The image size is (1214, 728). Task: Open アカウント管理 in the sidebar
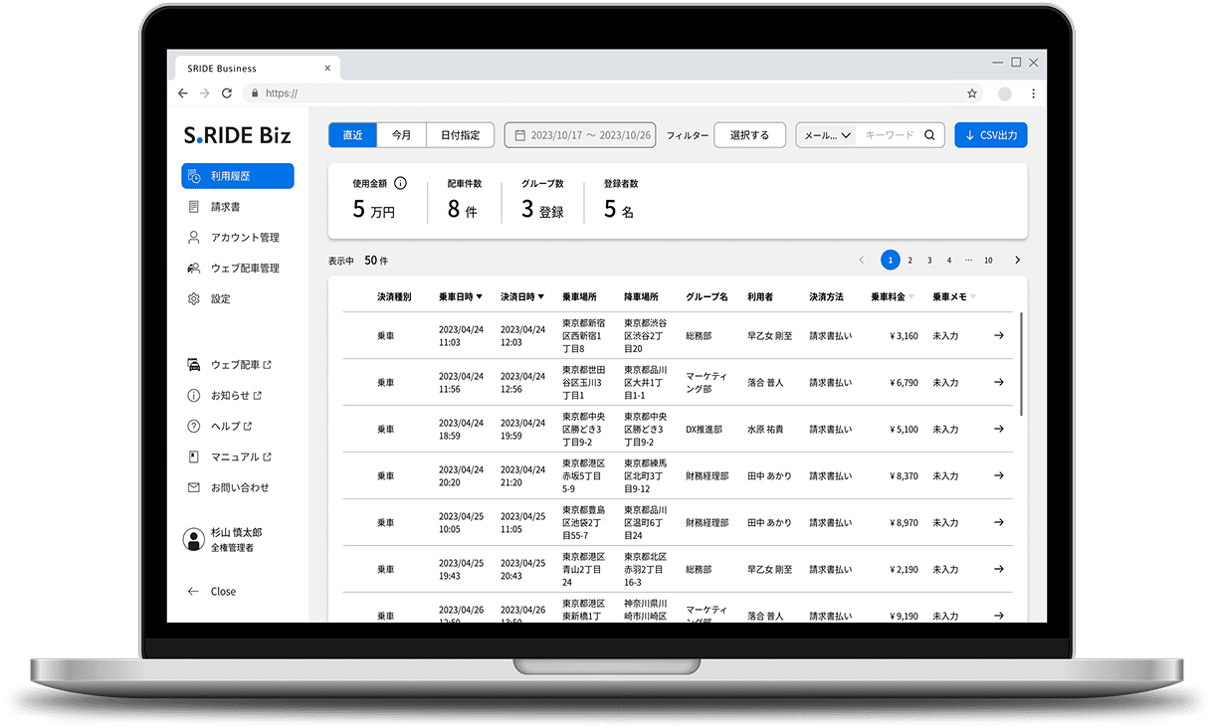coord(244,238)
